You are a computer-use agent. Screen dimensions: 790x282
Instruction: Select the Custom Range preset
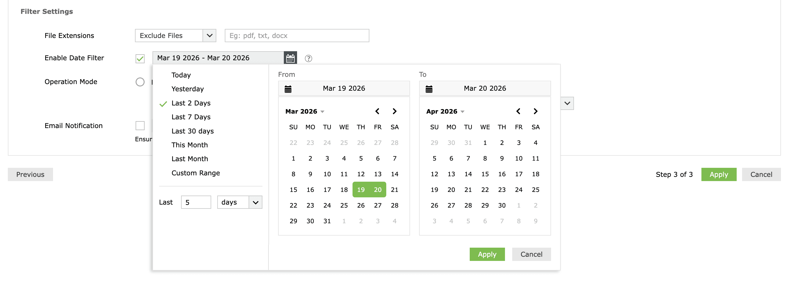coord(195,173)
